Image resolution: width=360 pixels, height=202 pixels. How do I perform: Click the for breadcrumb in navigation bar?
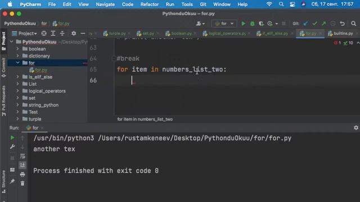pyautogui.click(x=44, y=24)
